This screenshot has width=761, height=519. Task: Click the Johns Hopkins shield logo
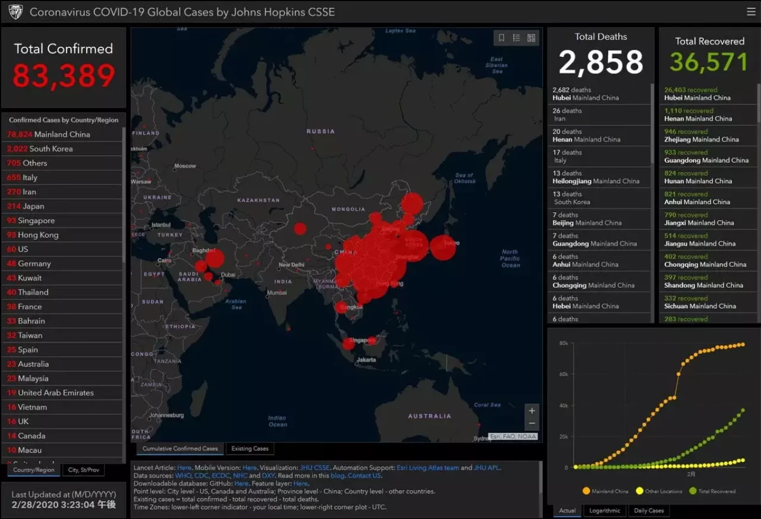tap(15, 12)
